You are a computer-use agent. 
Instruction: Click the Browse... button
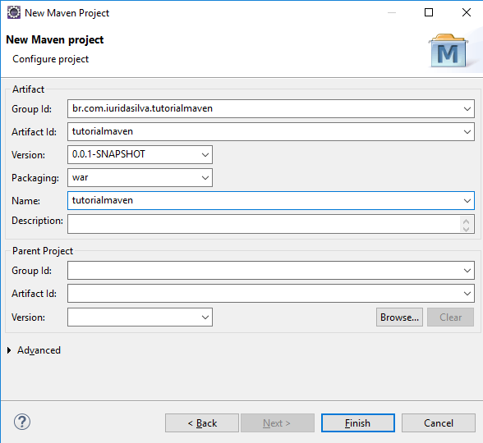click(x=399, y=317)
